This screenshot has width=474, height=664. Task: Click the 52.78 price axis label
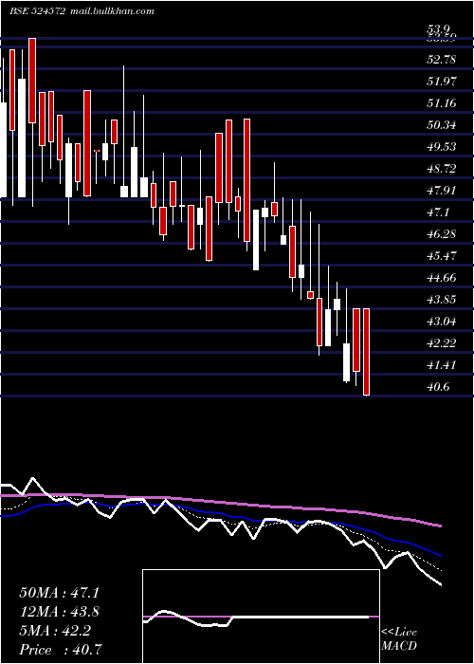[x=442, y=59]
